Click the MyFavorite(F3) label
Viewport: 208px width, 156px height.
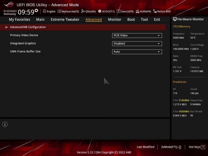(x=70, y=11)
